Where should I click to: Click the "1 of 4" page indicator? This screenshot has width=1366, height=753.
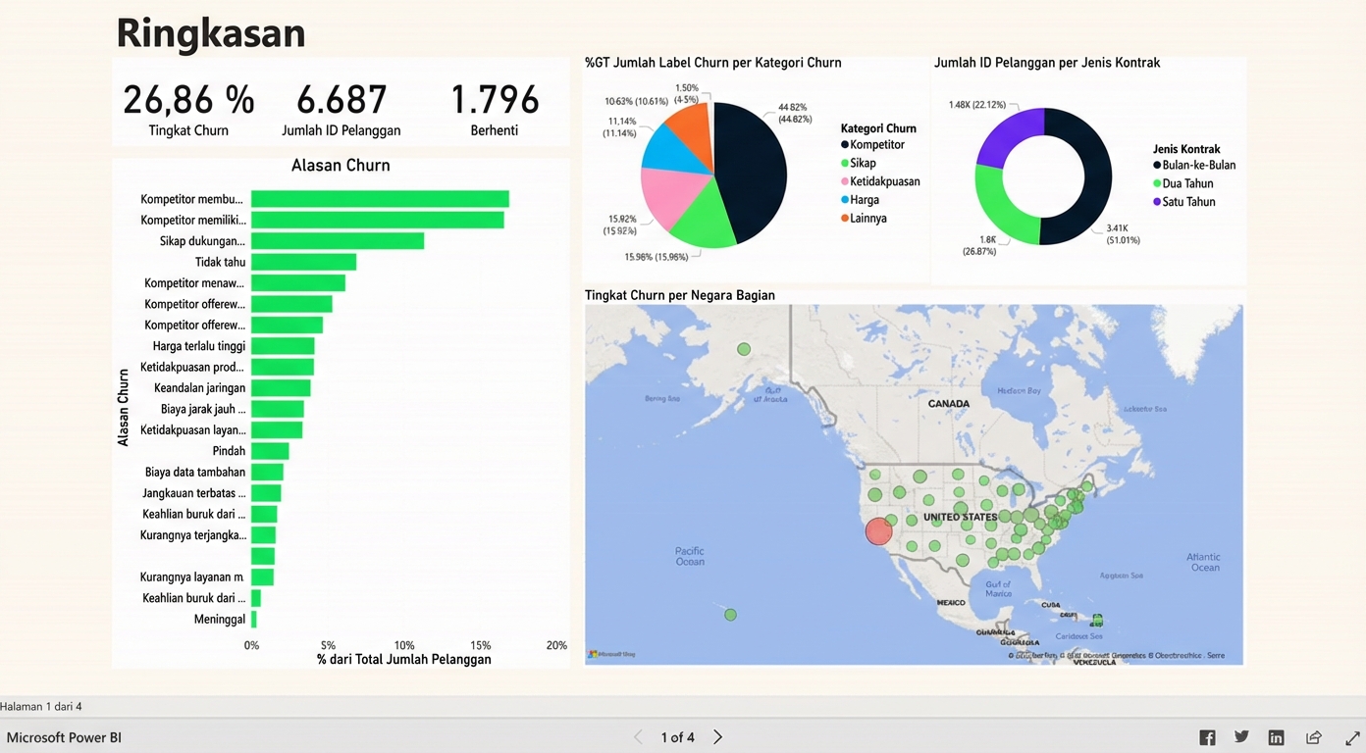[x=677, y=737]
